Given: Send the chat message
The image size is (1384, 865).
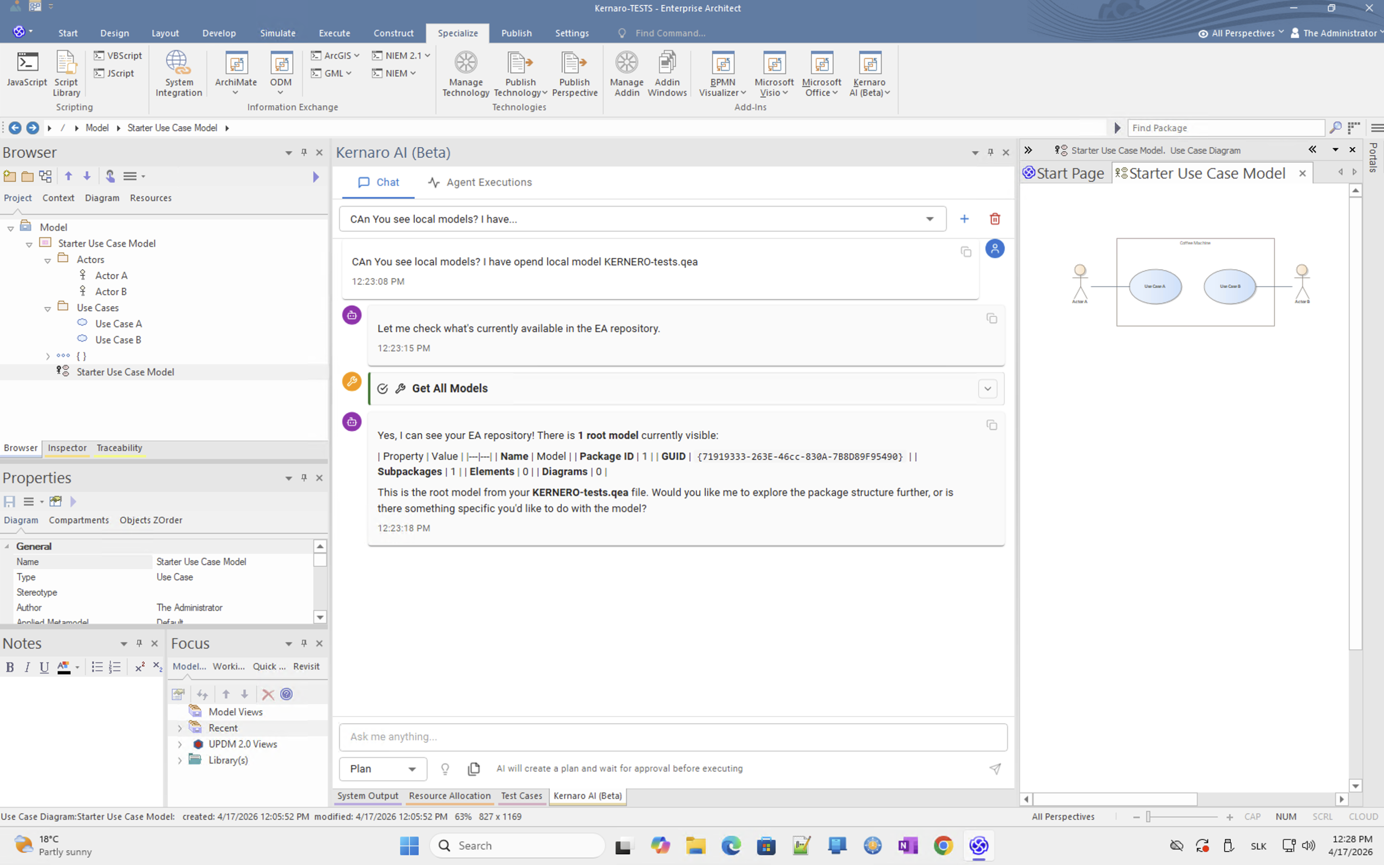Looking at the screenshot, I should pos(995,769).
